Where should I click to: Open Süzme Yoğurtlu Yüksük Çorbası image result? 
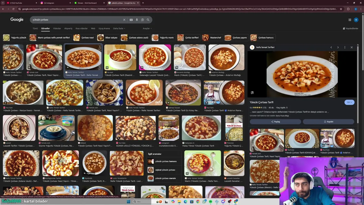[x=56, y=128]
